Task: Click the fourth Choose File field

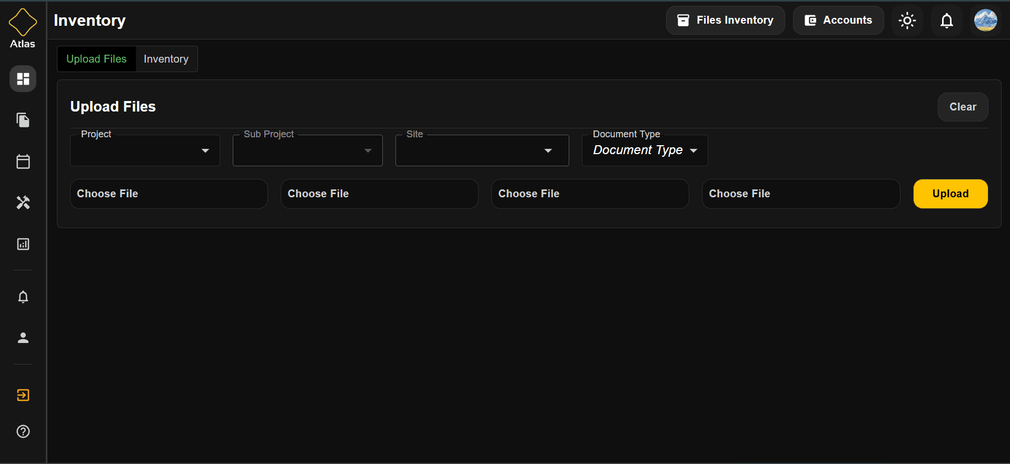Action: point(801,194)
